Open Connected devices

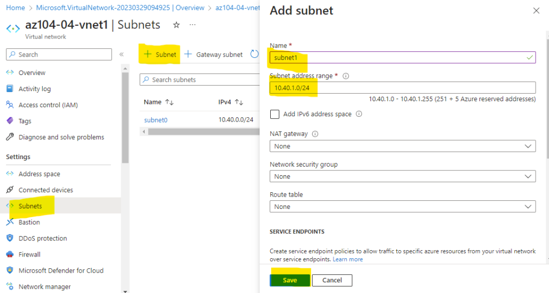(46, 190)
